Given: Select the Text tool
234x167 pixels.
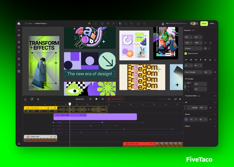Looking at the screenshot, I should (19, 52).
